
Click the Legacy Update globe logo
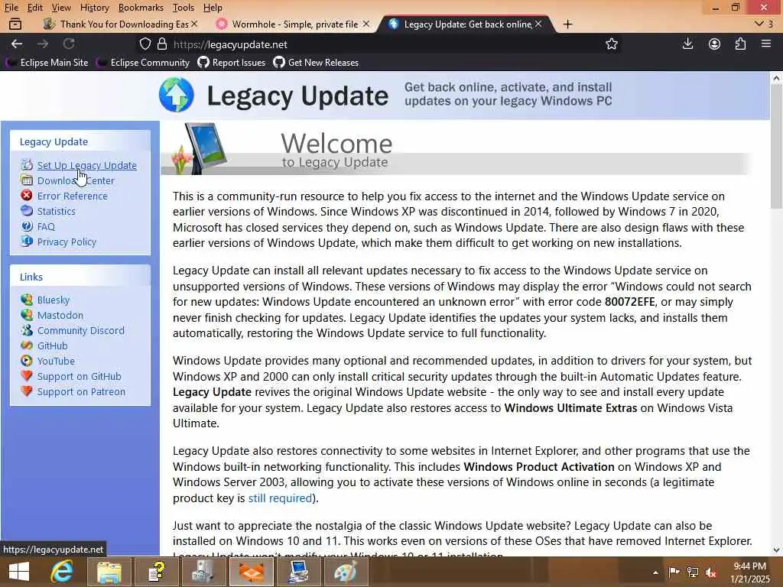coord(177,95)
